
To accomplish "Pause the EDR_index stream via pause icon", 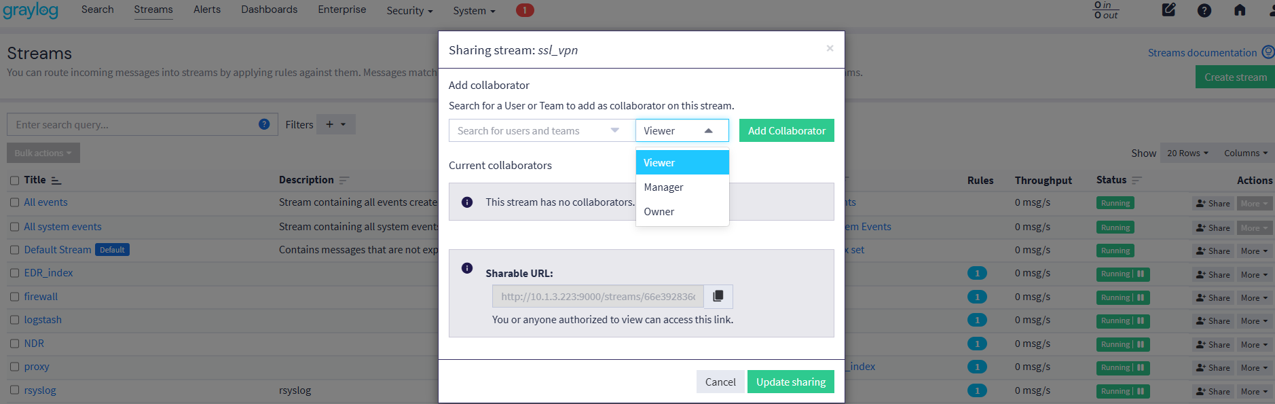I will pos(1141,274).
